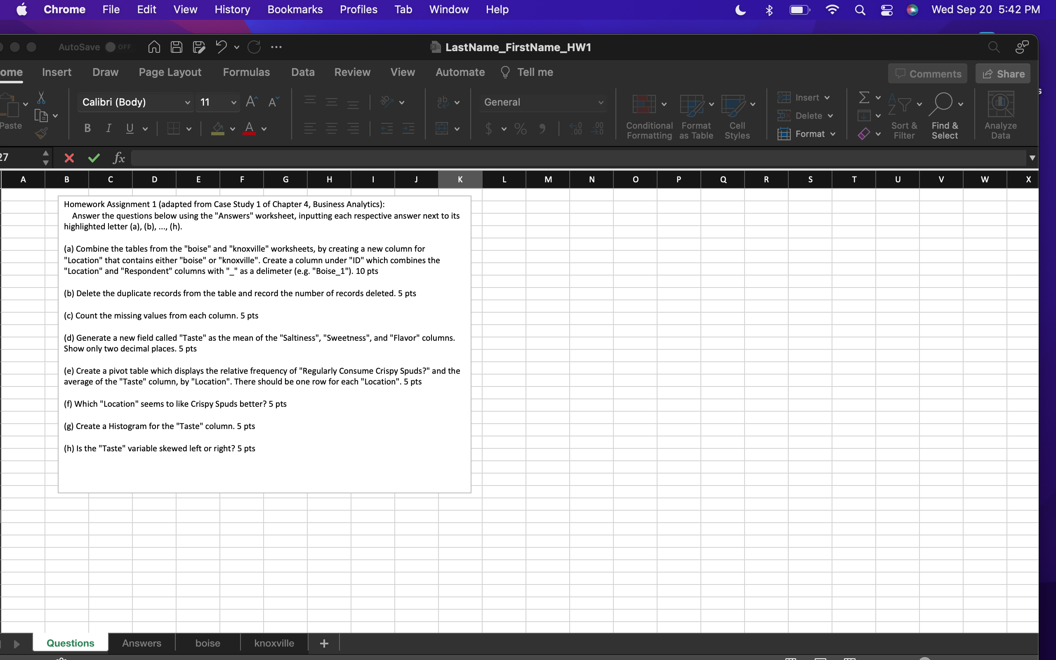This screenshot has height=660, width=1056.
Task: Switch to the Answers worksheet tab
Action: [x=142, y=643]
